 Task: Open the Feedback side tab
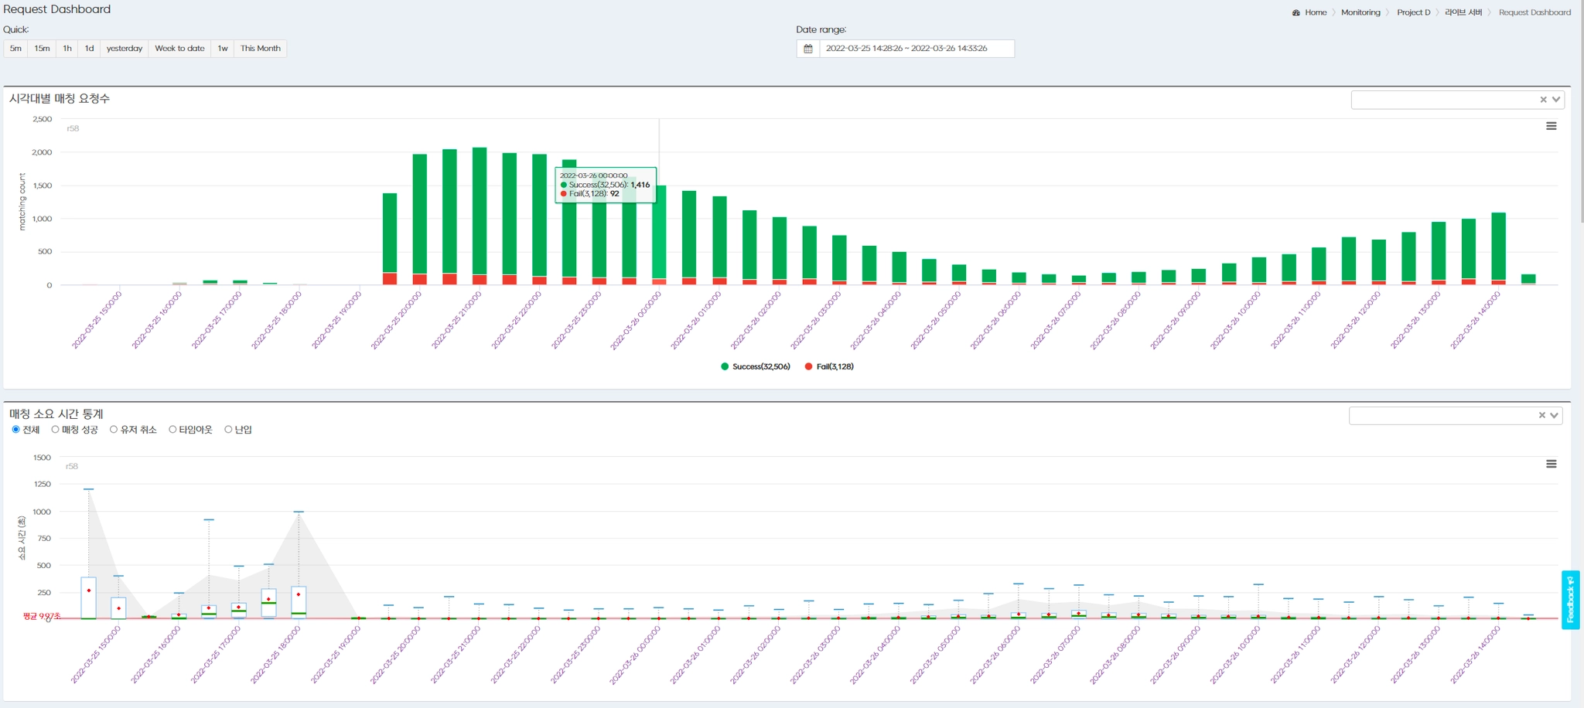1570,600
